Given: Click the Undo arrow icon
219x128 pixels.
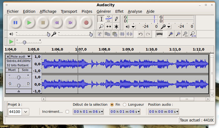Looking at the screenshot, I should tap(141, 34).
